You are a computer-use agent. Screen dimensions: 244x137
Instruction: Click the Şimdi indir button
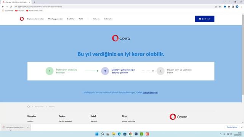[x=205, y=19]
